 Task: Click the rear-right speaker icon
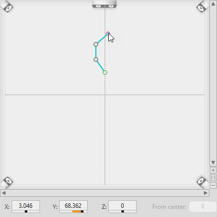coord(202,183)
